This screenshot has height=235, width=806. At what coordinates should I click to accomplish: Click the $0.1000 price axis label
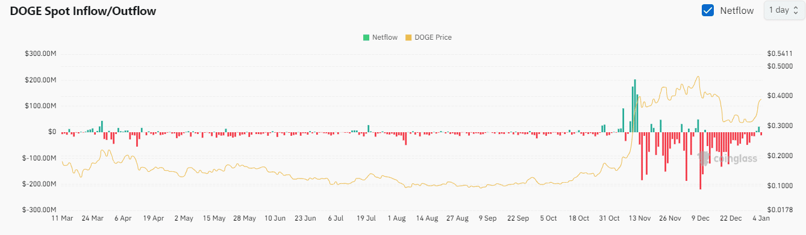tap(780, 186)
